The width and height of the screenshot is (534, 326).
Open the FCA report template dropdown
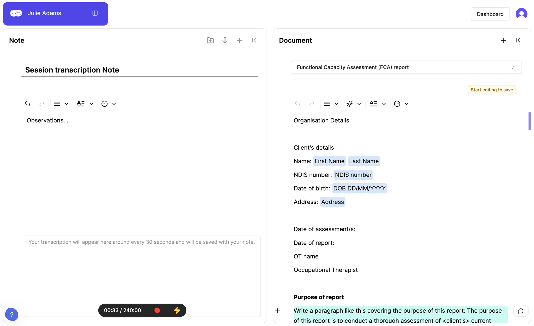[406, 67]
